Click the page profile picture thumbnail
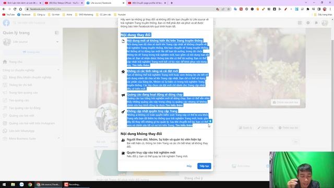334x188 pixels. click(x=106, y=118)
